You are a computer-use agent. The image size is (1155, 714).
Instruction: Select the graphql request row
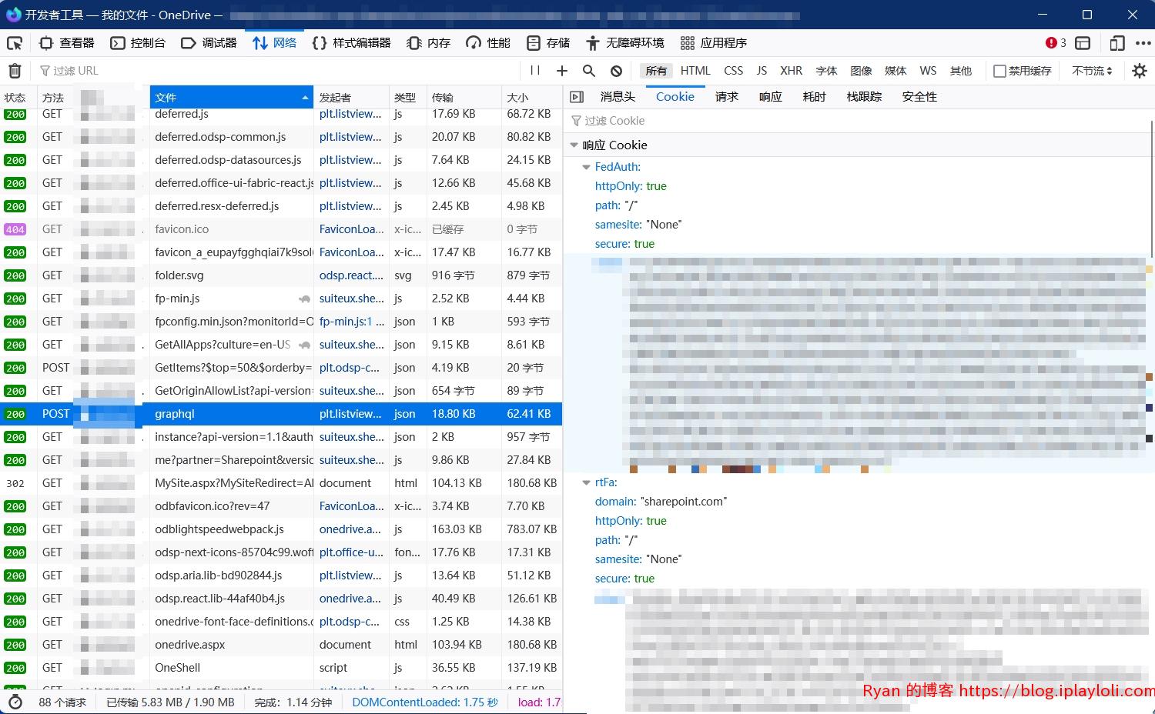[281, 414]
